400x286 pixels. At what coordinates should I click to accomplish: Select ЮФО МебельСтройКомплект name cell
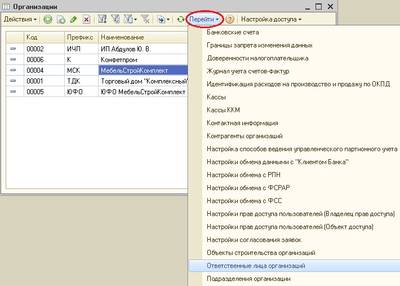point(143,92)
